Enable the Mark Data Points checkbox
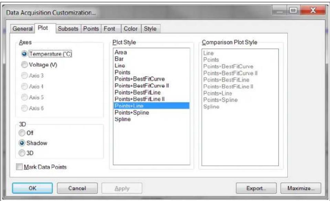The height and width of the screenshot is (201, 330). point(19,167)
